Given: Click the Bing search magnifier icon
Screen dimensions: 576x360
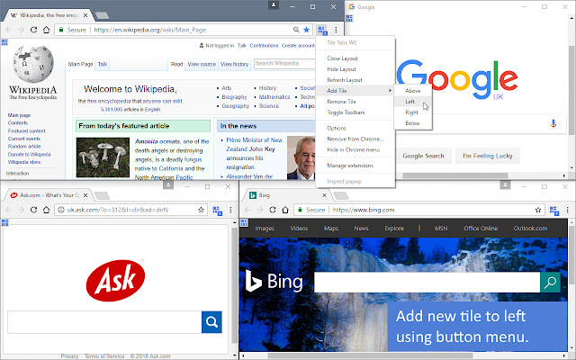Looking at the screenshot, I should [x=550, y=283].
